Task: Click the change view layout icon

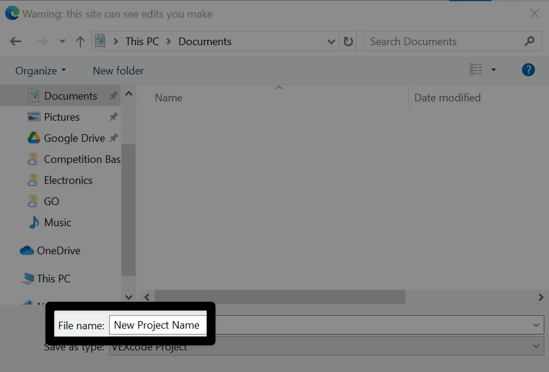Action: pos(477,69)
